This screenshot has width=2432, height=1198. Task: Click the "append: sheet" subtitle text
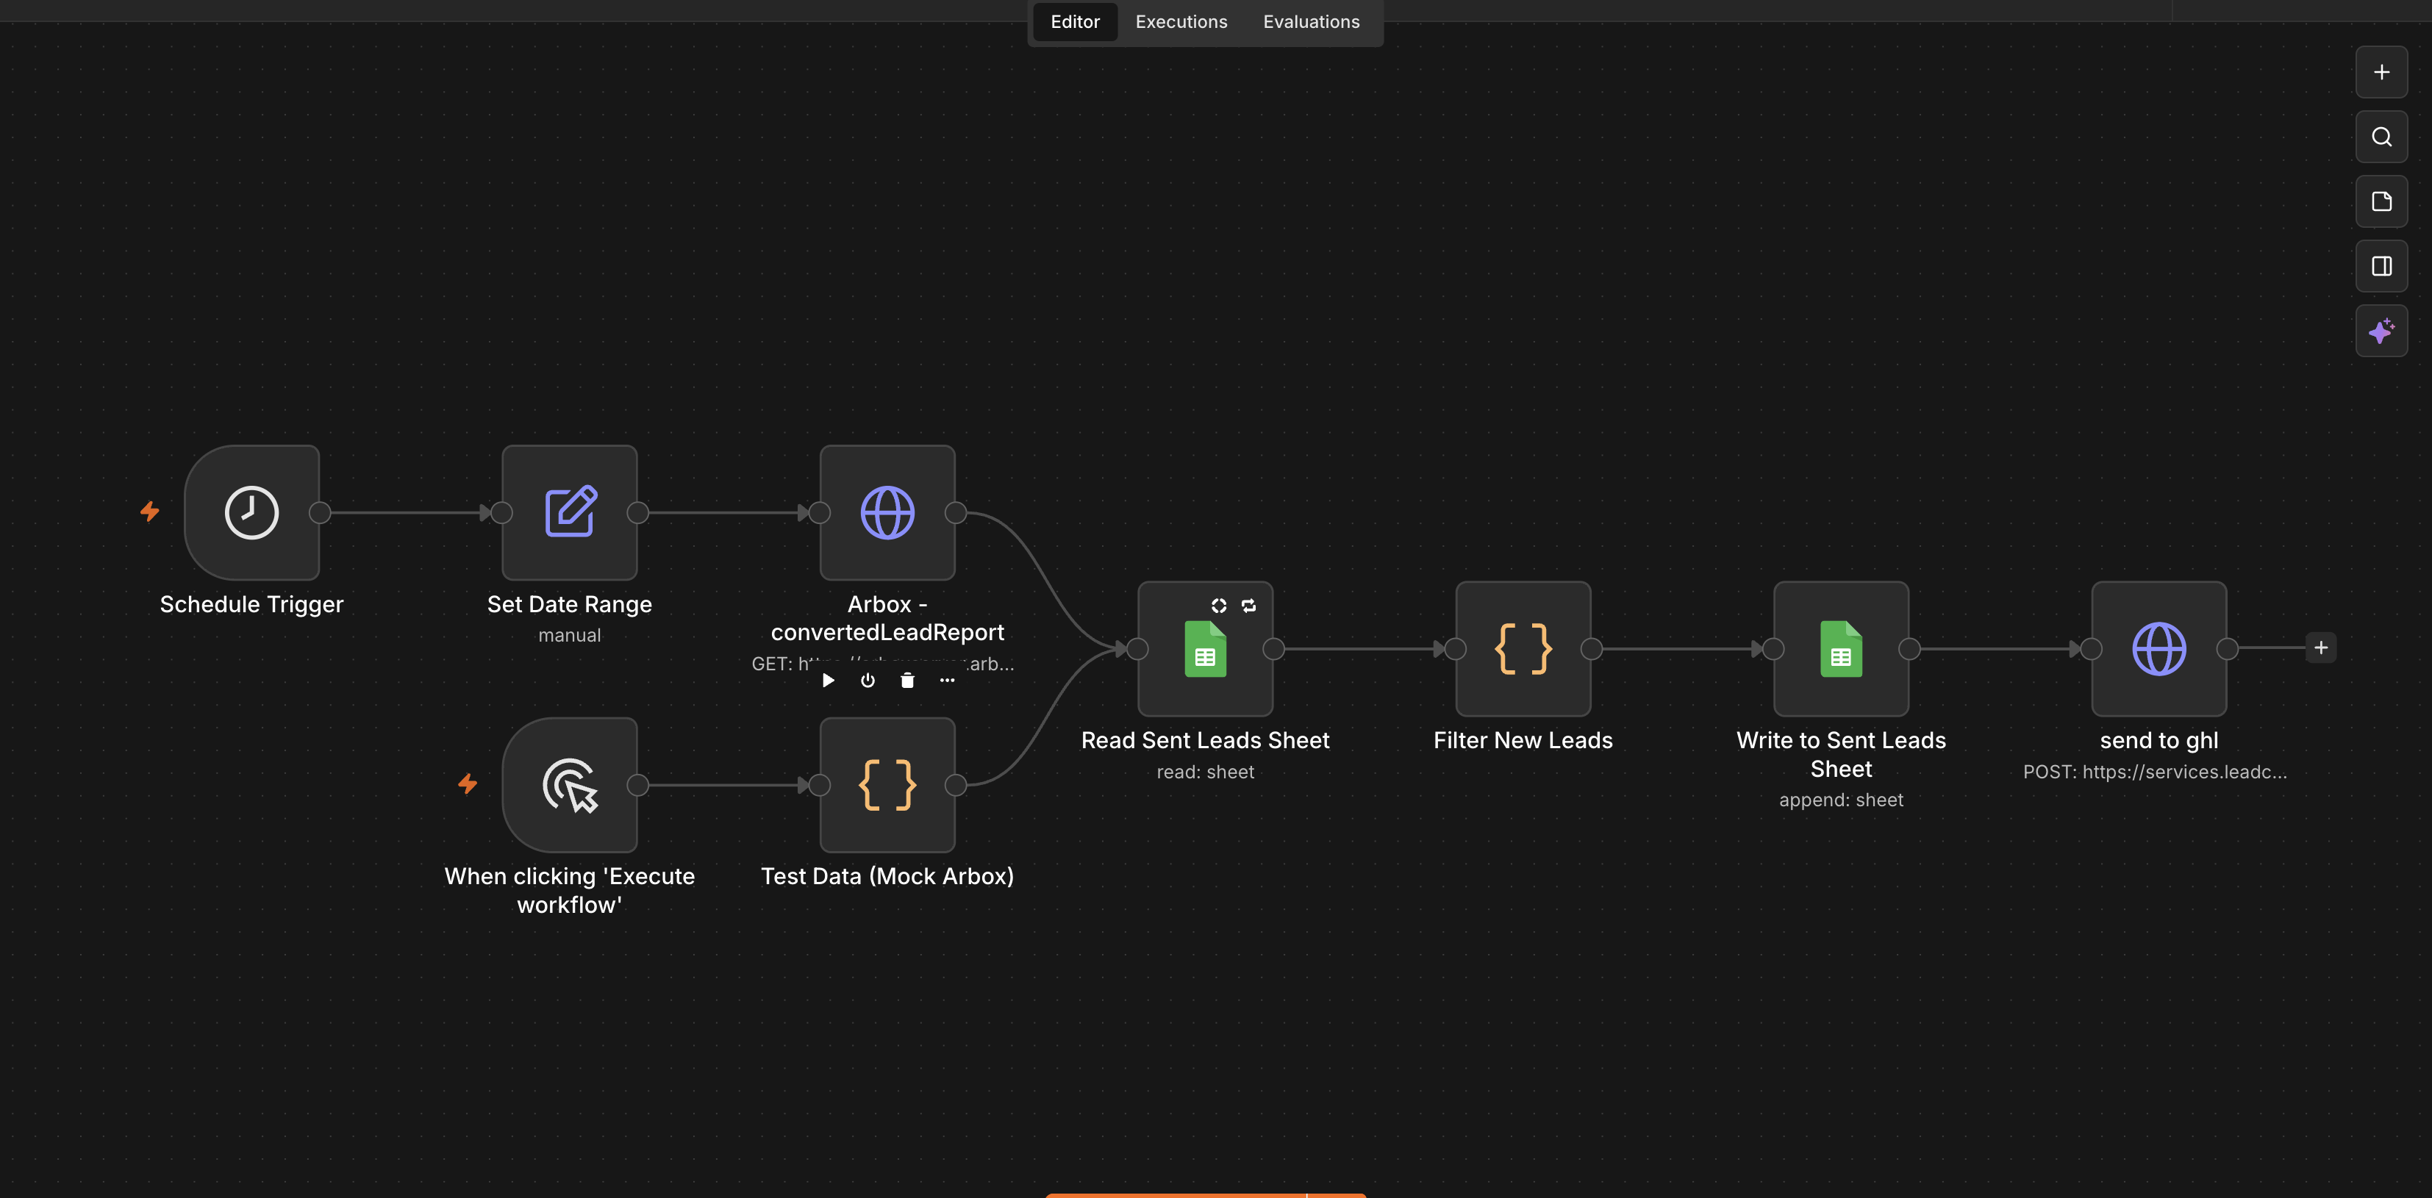(x=1841, y=800)
